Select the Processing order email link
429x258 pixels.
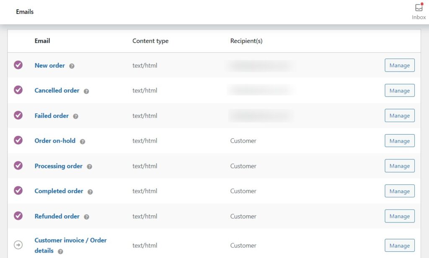(58, 166)
